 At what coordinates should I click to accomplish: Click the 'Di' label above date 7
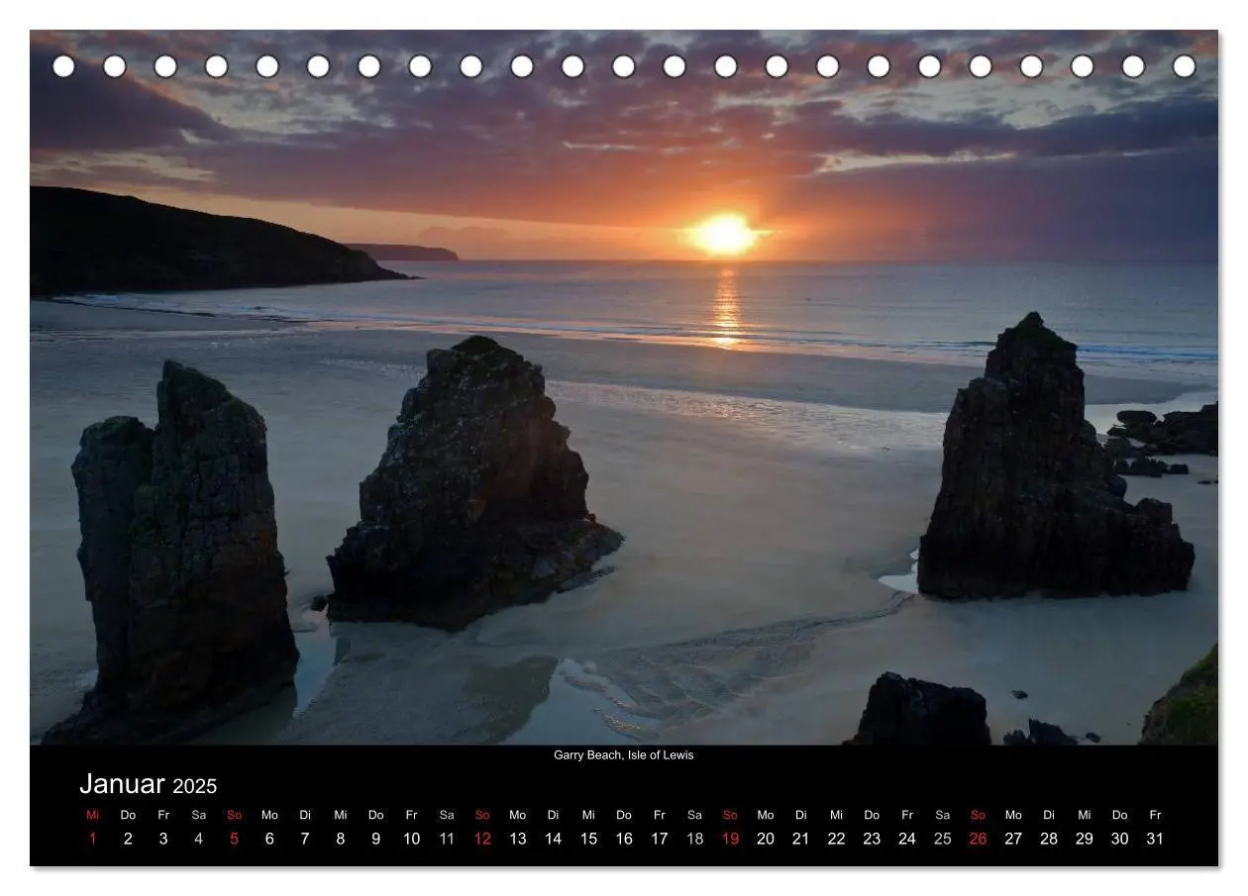pyautogui.click(x=305, y=815)
